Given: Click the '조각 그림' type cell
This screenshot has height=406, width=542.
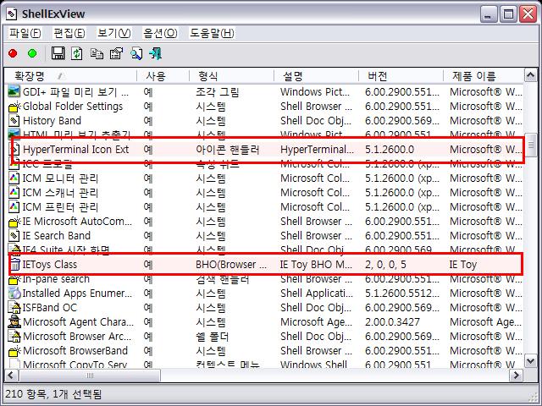Looking at the screenshot, I should pos(218,92).
